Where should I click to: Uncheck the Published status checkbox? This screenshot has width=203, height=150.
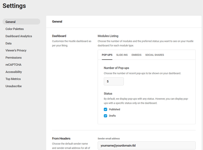point(106,109)
